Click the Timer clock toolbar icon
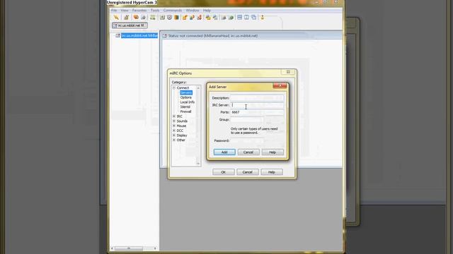The image size is (453, 254). coord(169,18)
